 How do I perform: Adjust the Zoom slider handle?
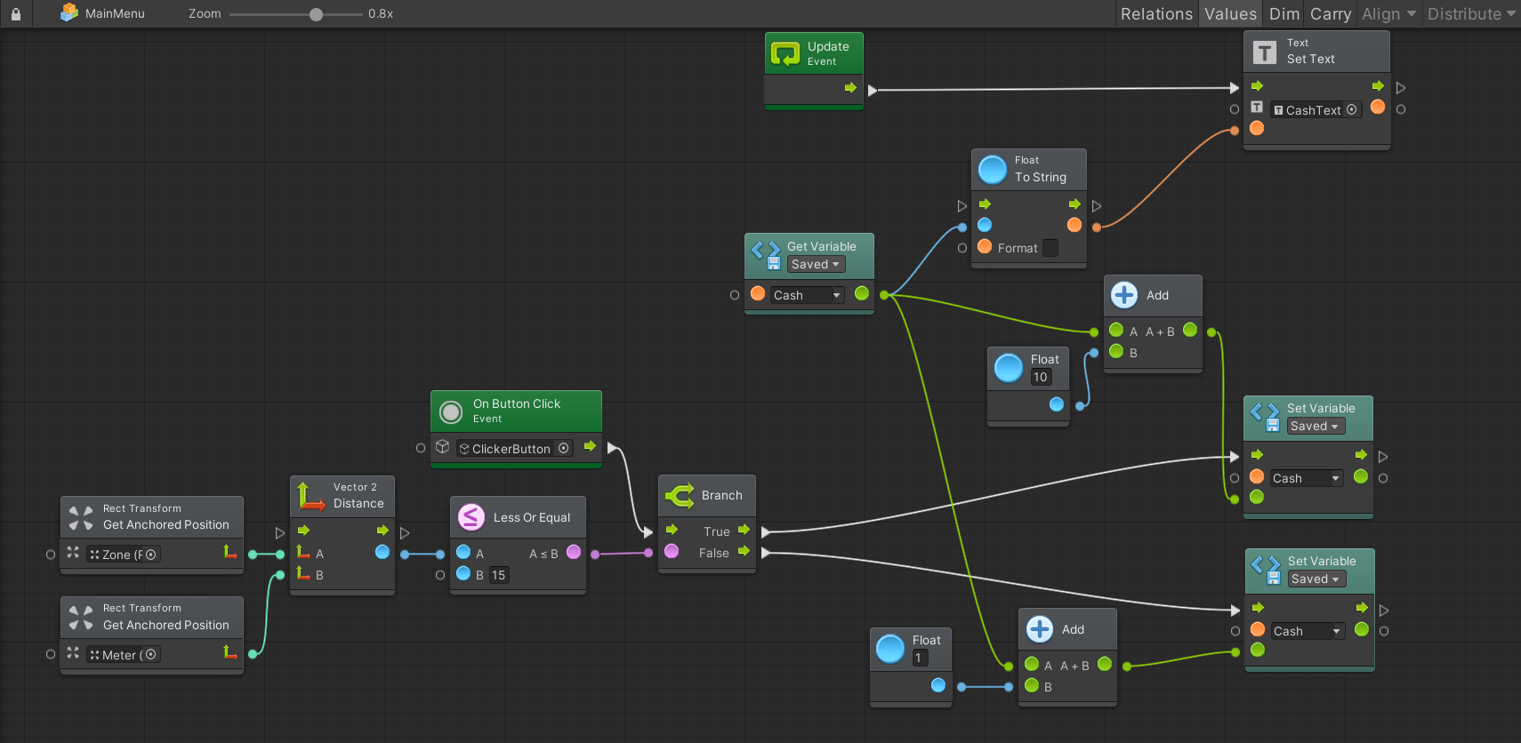(x=316, y=14)
